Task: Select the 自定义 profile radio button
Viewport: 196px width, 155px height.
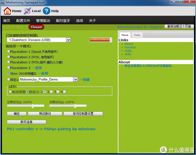Action: click(x=8, y=79)
